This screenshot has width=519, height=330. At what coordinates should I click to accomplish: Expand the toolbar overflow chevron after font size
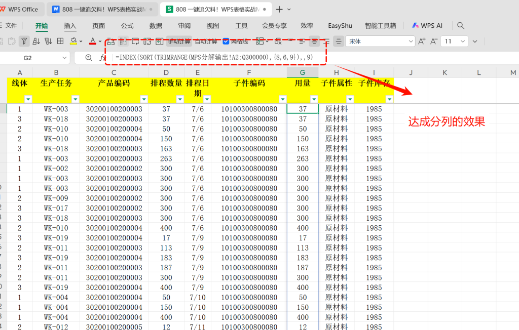475,42
